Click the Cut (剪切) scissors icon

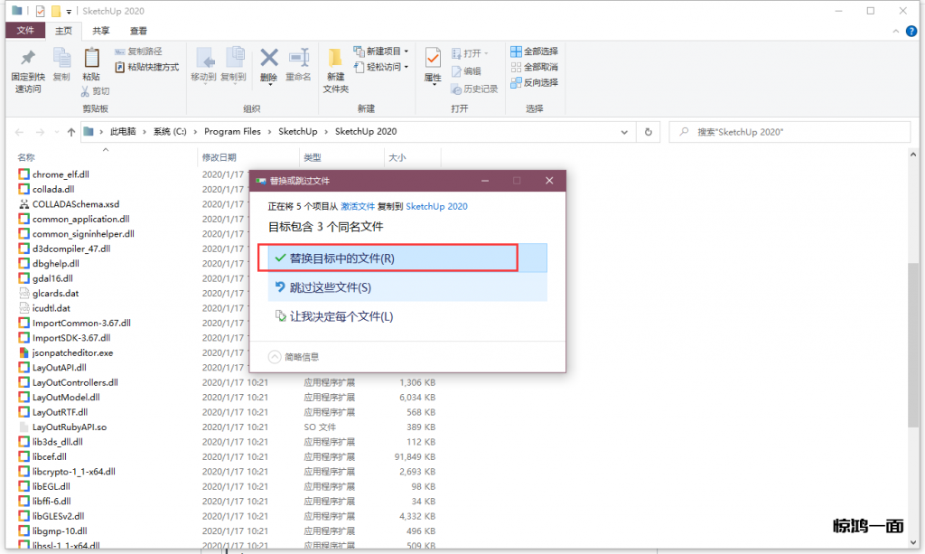pyautogui.click(x=95, y=91)
